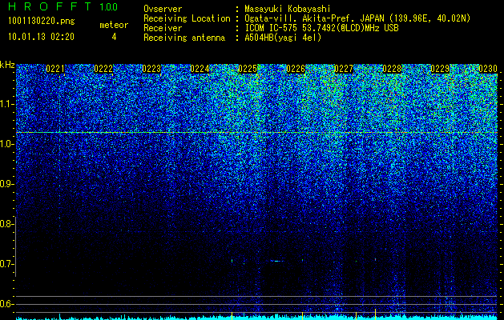Select the filename 1001130220.png
The height and width of the screenshot is (320, 504).
click(42, 21)
